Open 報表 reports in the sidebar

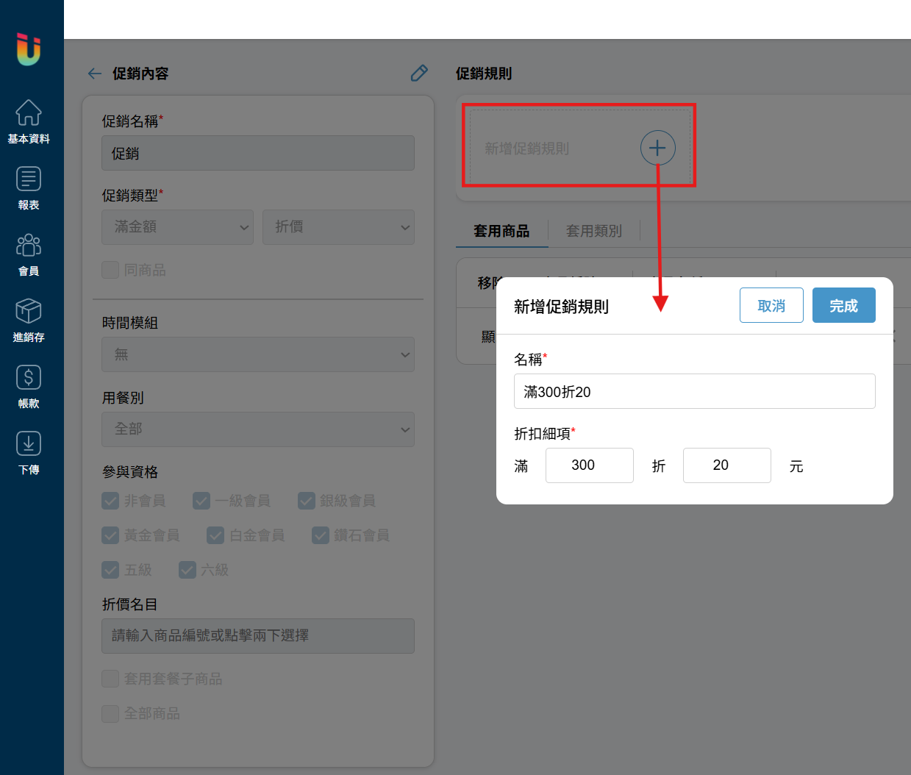coord(29,188)
